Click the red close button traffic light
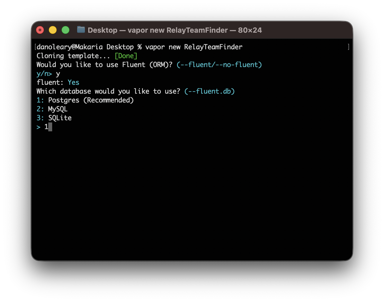Viewport: 384px width, 302px height. (x=40, y=30)
